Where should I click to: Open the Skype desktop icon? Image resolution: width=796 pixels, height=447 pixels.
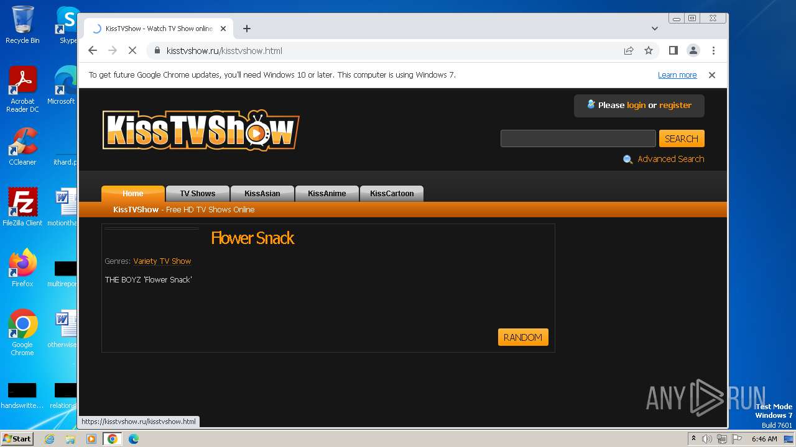[x=67, y=25]
